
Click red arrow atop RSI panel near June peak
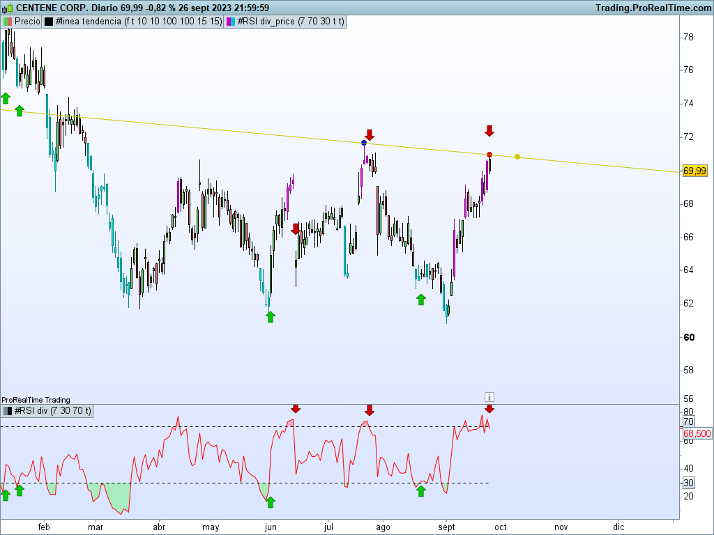coord(296,408)
